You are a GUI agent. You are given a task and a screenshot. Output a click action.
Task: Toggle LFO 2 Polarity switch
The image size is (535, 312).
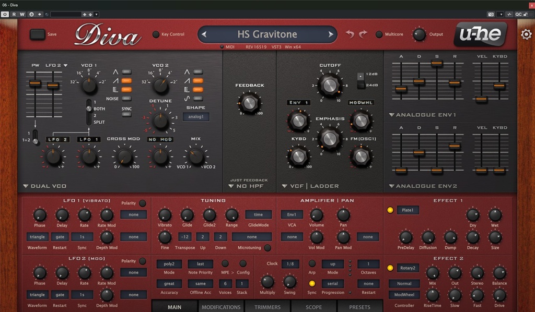tap(142, 261)
